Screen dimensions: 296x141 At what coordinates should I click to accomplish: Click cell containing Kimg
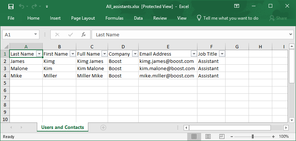59,61
